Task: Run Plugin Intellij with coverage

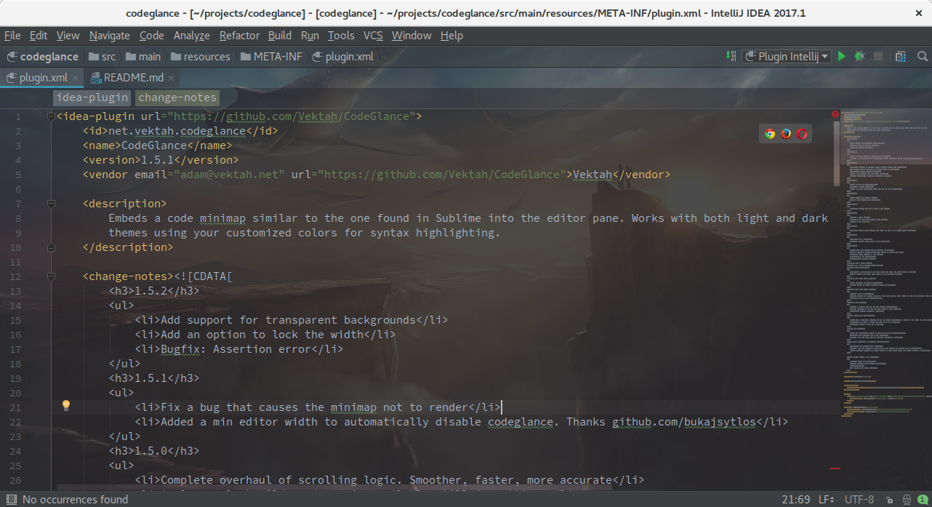Action: click(x=899, y=56)
